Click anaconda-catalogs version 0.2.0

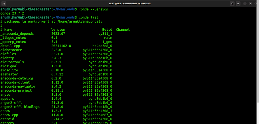[56, 78]
